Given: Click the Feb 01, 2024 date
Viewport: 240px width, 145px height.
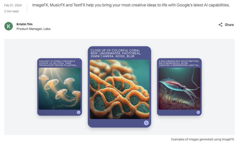Looking at the screenshot, I should point(13,5).
